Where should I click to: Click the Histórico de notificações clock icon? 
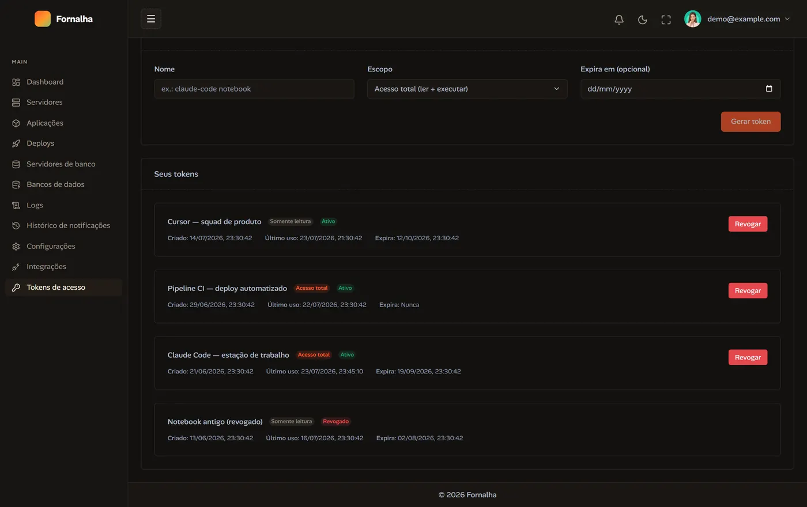click(16, 226)
